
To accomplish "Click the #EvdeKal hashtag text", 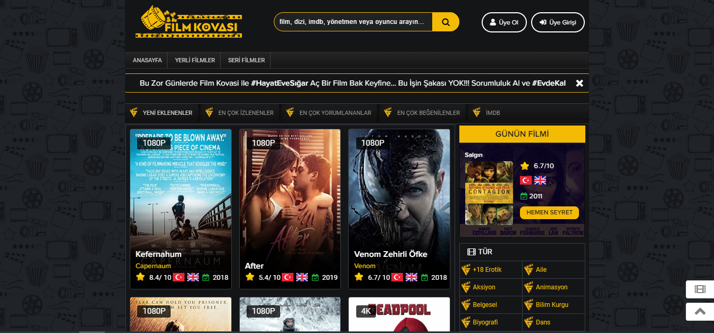I will click(x=549, y=84).
